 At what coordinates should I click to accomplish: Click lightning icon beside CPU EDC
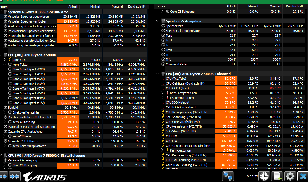coord(163,141)
